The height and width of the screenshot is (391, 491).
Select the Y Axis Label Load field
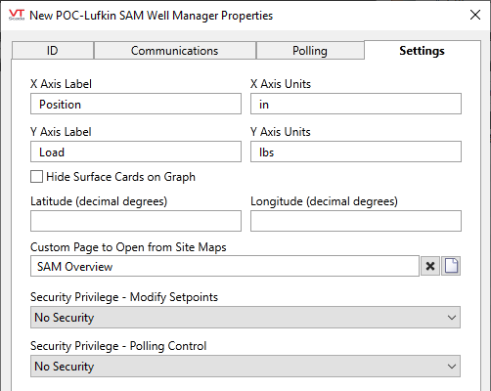136,152
